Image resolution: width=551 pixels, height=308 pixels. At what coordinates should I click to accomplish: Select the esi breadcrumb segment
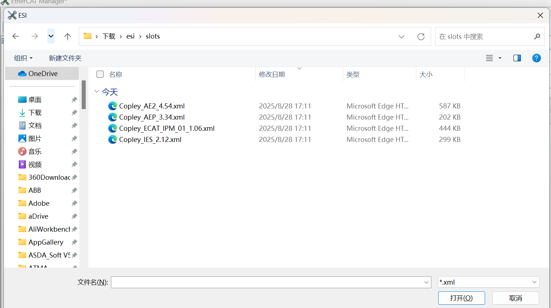130,36
